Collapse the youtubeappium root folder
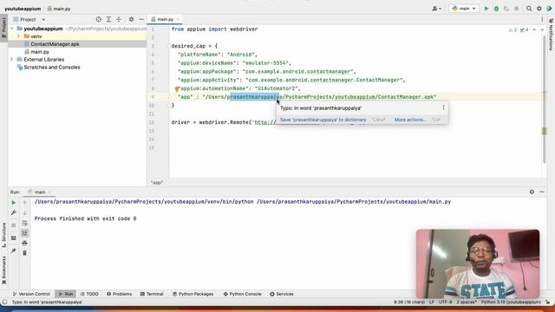The height and width of the screenshot is (312, 555). click(x=12, y=29)
